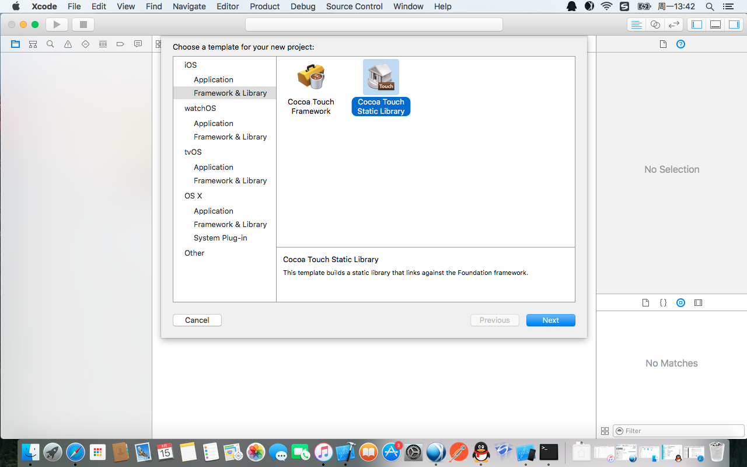Click the Wi-Fi status icon

606,6
